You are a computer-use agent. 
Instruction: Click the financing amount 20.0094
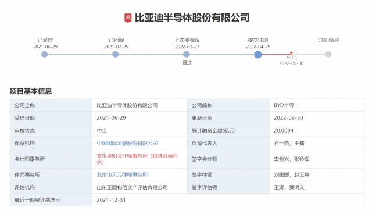click(284, 131)
